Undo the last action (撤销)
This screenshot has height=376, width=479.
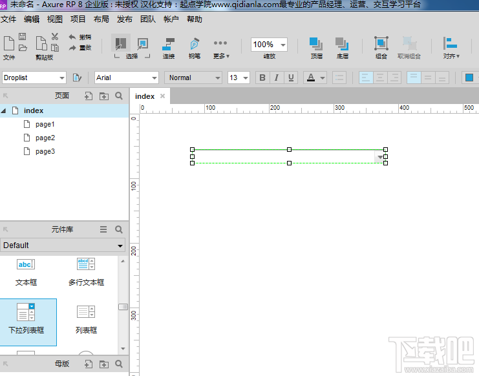click(x=80, y=37)
